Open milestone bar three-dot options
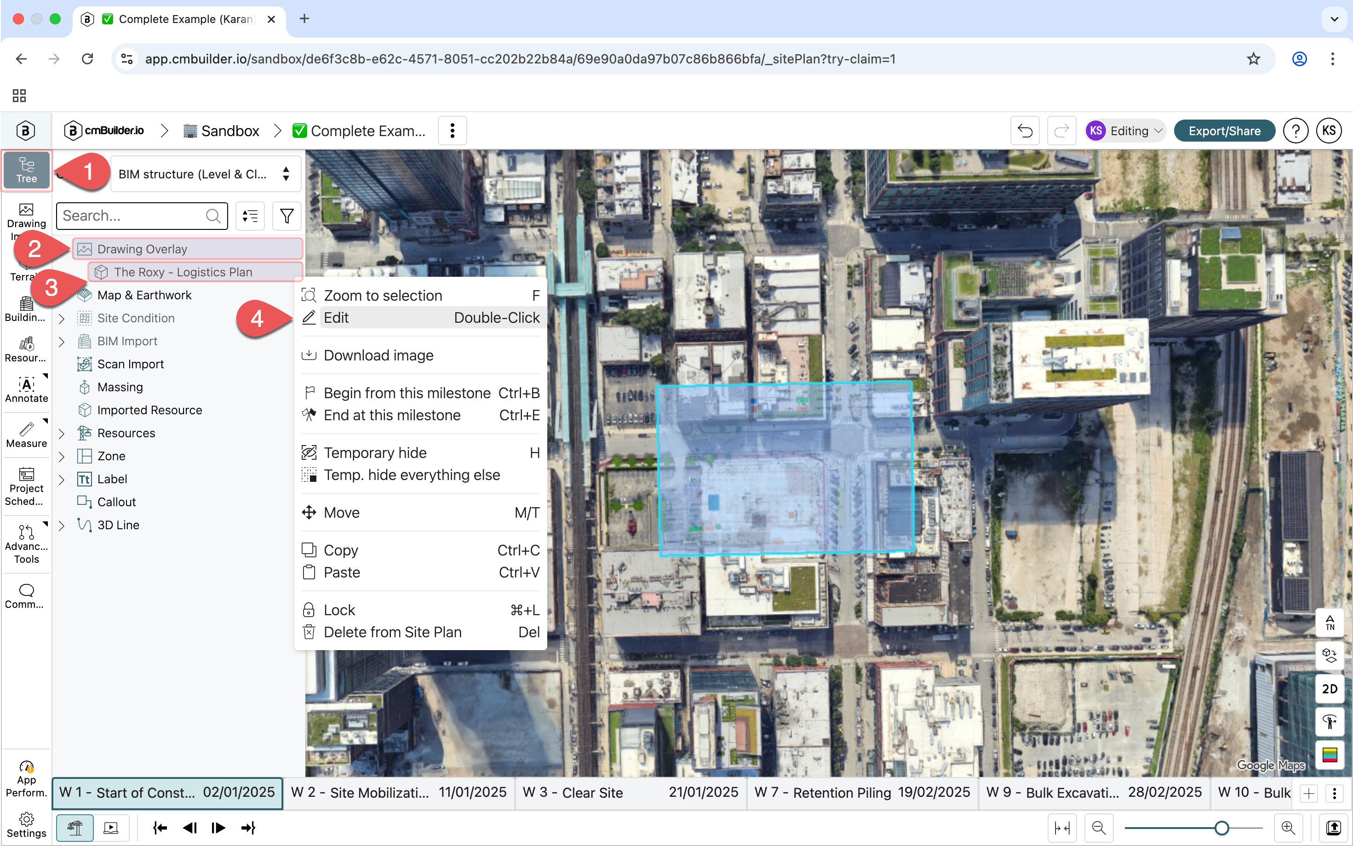The height and width of the screenshot is (846, 1353). click(1335, 793)
